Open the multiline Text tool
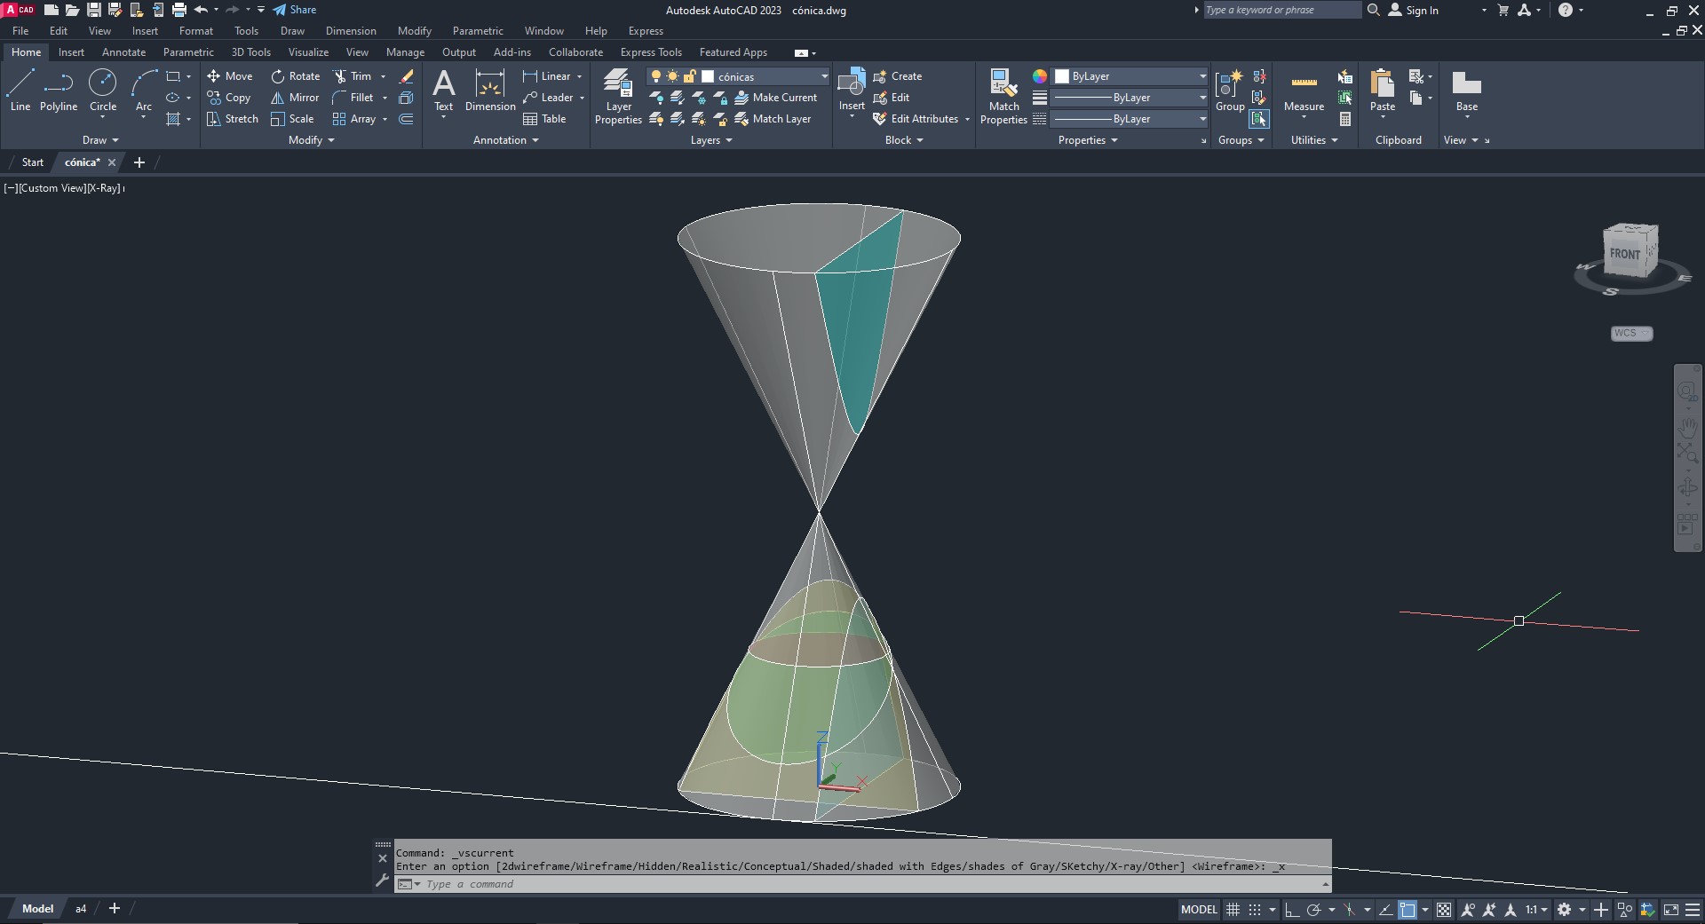Screen dimensions: 1705x924 point(443,91)
